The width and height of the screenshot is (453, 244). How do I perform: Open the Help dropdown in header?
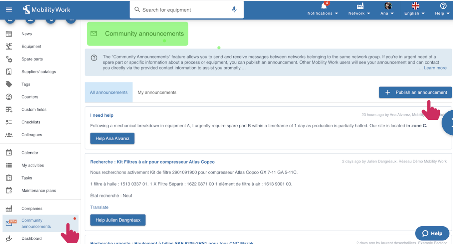[442, 10]
